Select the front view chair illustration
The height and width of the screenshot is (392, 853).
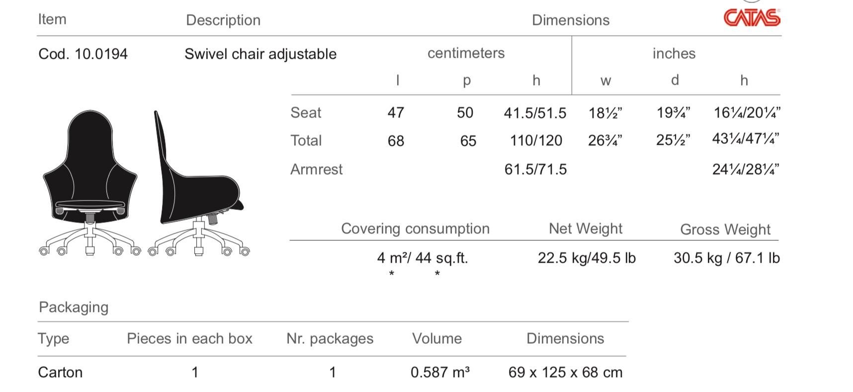coord(90,183)
